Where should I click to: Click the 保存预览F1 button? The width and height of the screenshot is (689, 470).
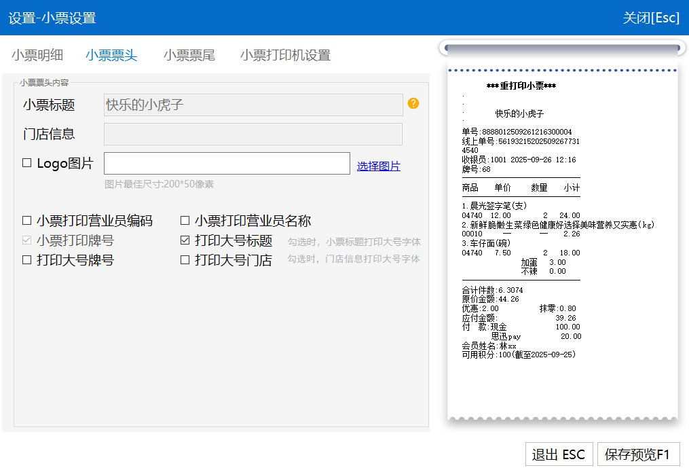(638, 454)
